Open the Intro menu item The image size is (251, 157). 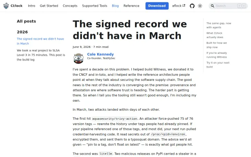point(31,6)
